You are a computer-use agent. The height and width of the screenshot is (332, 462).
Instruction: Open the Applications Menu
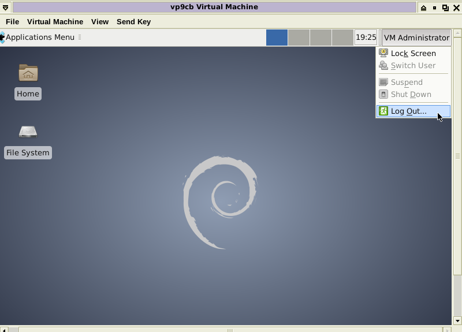tap(40, 38)
